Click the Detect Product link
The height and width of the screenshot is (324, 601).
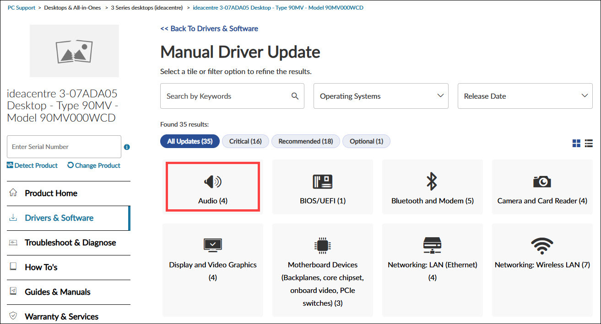click(32, 165)
